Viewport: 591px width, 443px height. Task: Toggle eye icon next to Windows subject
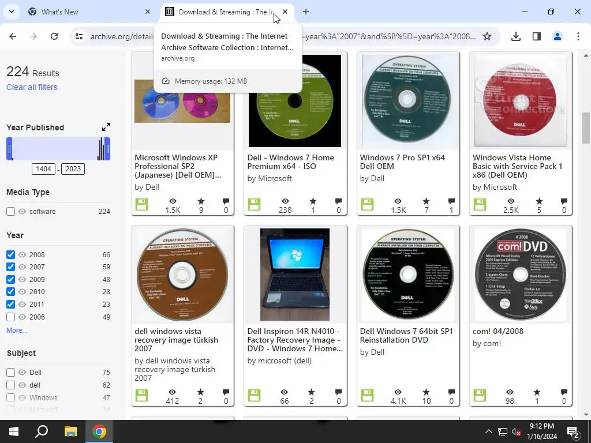pos(23,397)
